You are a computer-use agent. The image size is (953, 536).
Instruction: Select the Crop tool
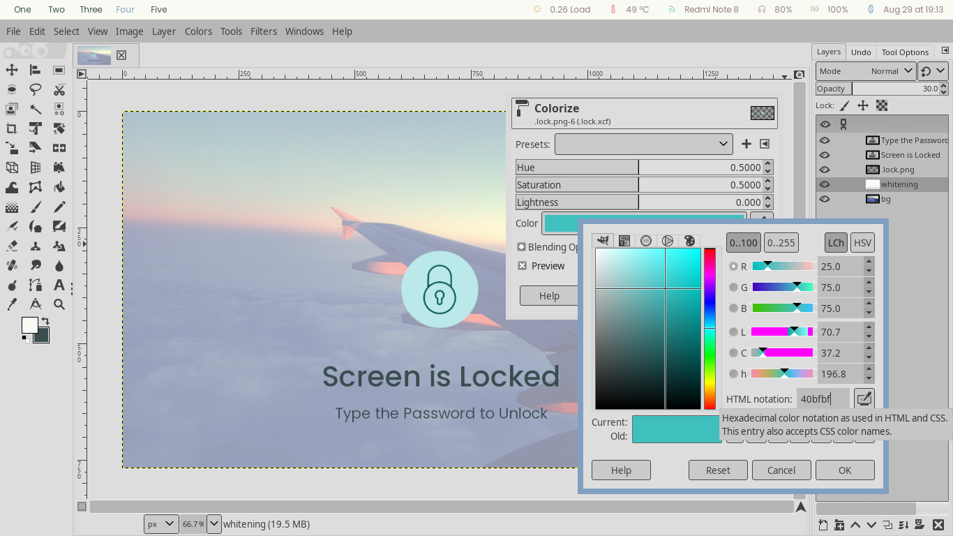tap(12, 128)
